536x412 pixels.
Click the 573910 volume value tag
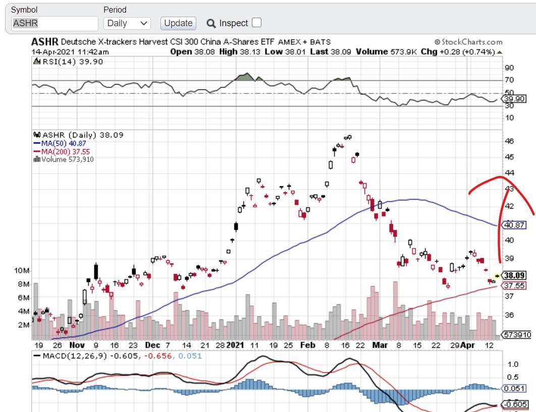point(517,334)
